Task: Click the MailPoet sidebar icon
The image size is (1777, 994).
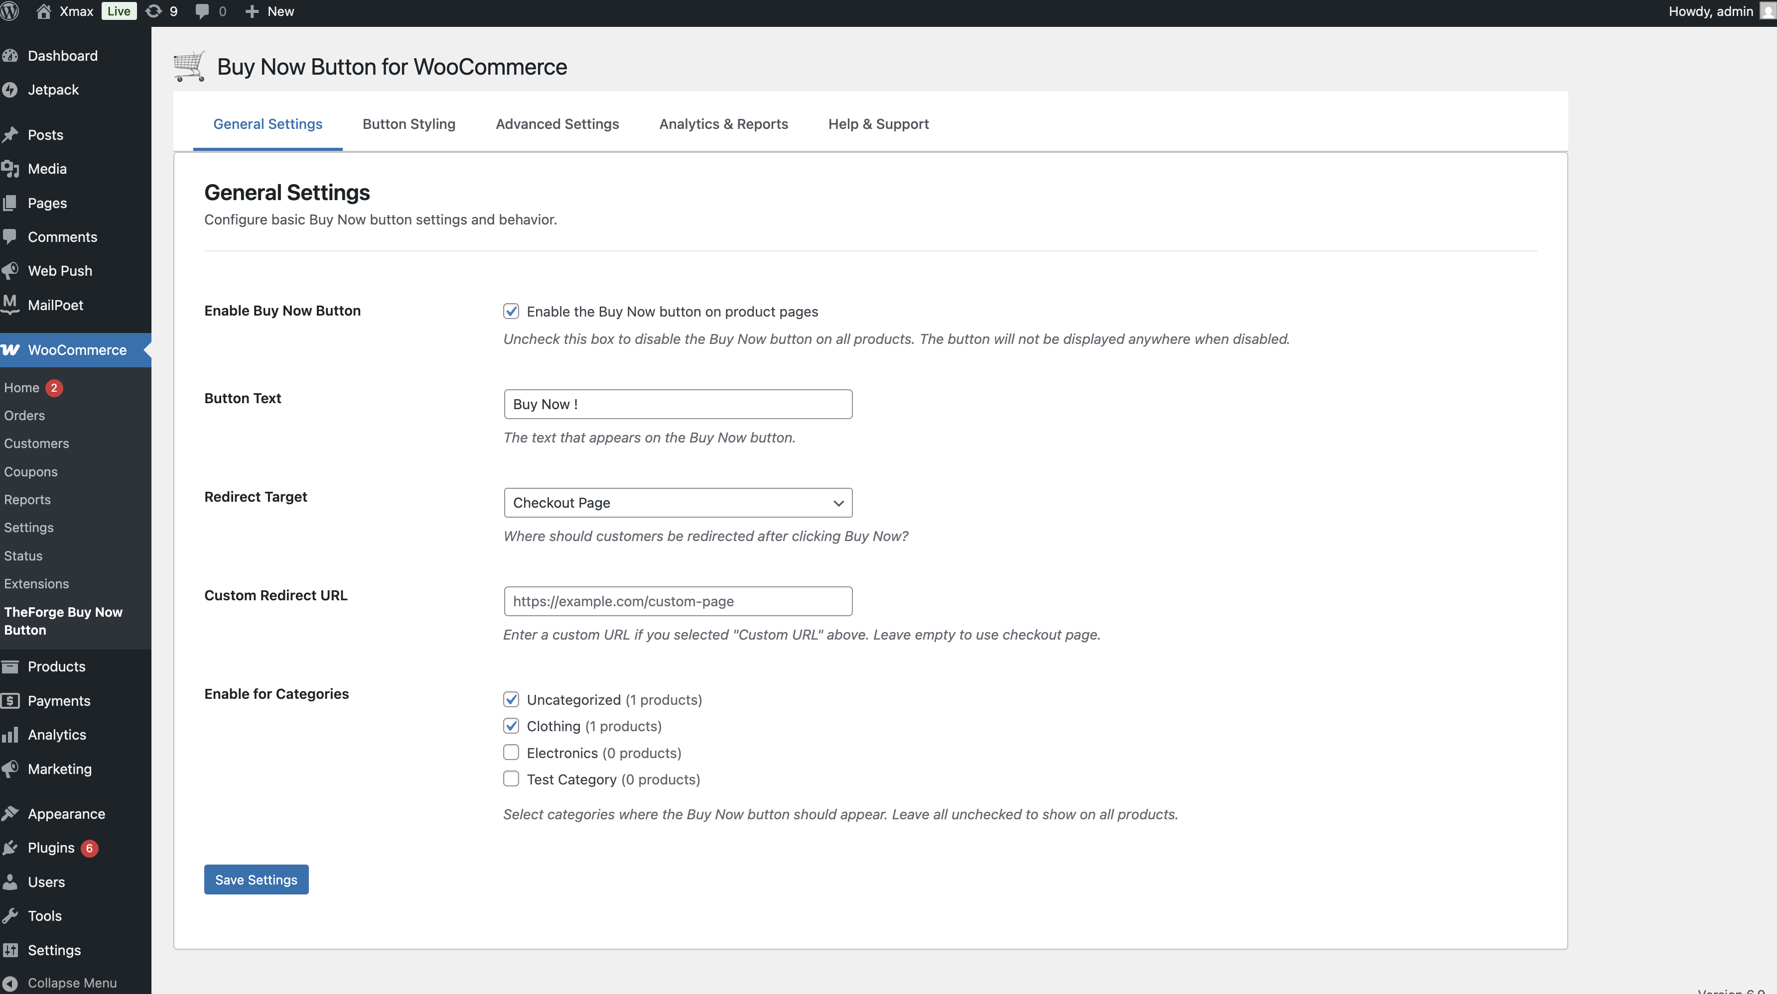Action: (9, 304)
